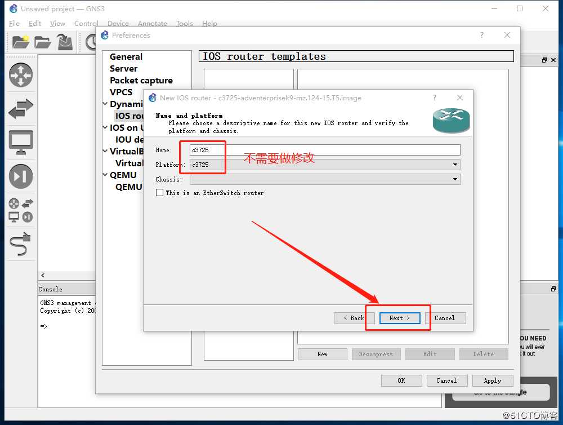The image size is (563, 425).
Task: Close the Preferences window
Action: (x=507, y=35)
